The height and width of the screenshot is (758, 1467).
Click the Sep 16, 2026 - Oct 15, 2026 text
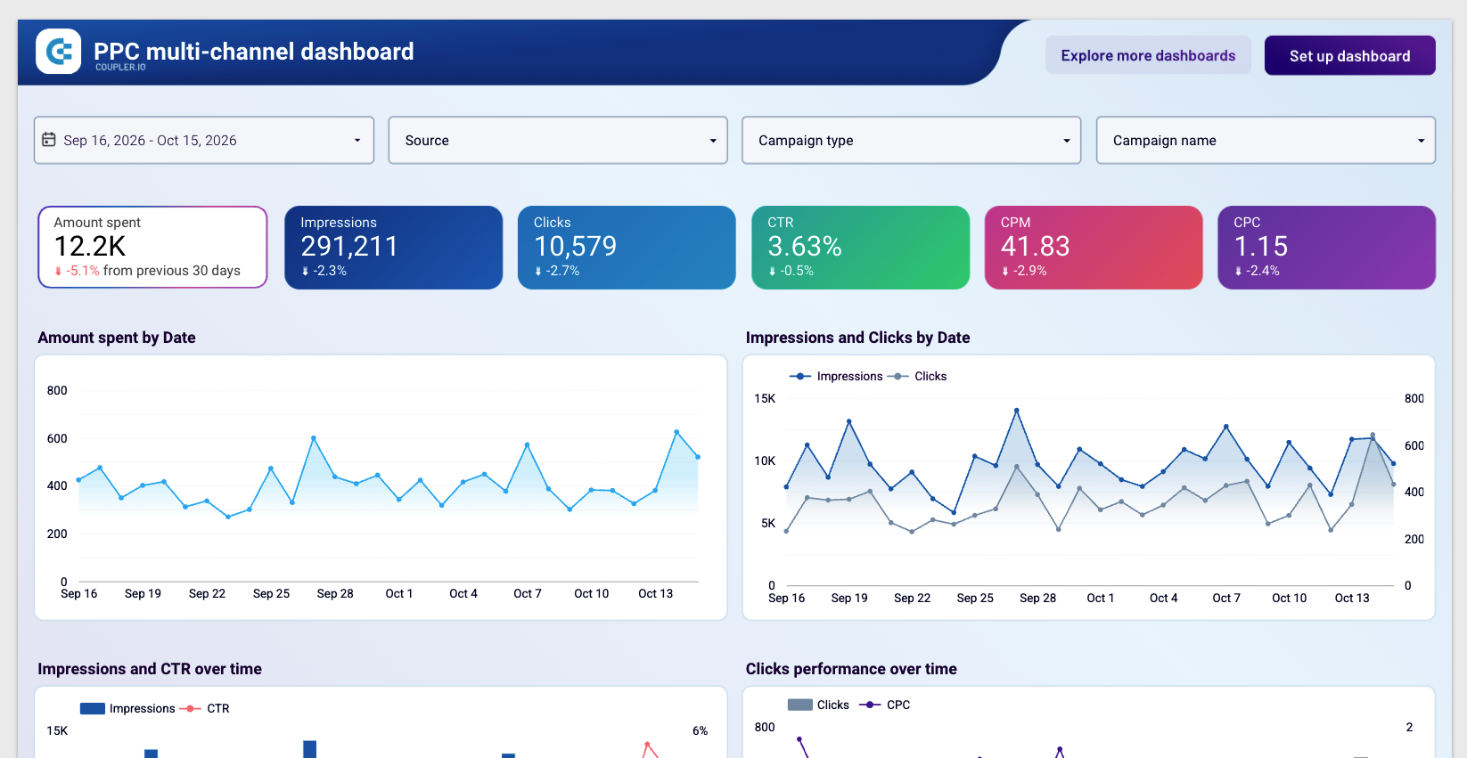pos(150,141)
